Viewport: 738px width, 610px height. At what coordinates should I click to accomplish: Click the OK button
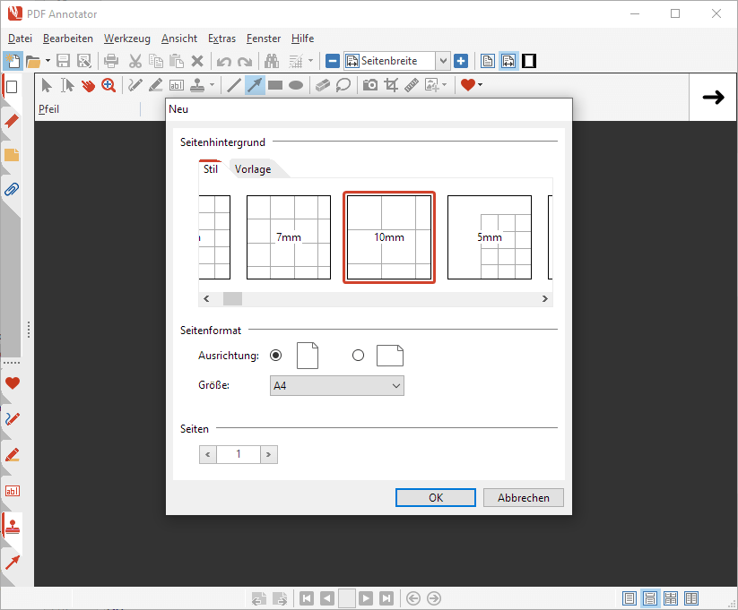436,498
